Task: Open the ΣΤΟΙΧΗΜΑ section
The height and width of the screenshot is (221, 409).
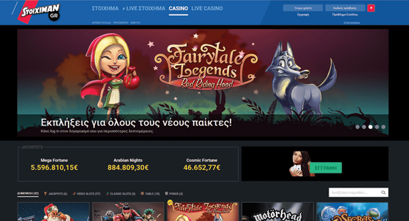Action: [x=105, y=8]
